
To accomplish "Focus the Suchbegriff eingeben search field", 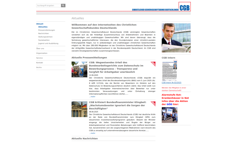I will click(49, 6).
